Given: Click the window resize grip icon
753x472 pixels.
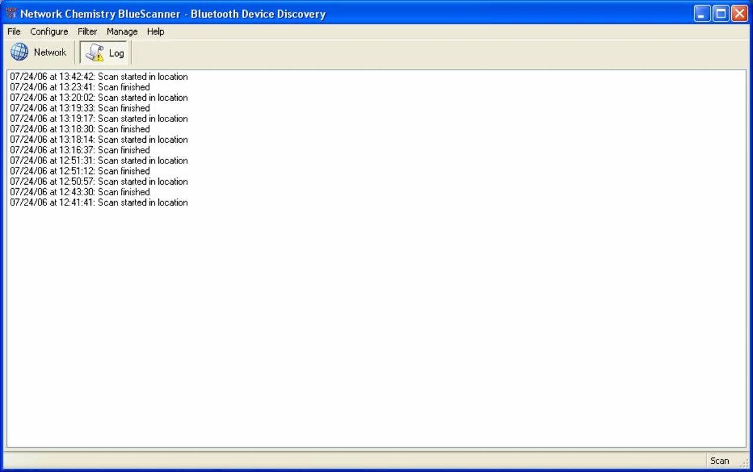Looking at the screenshot, I should pos(744,464).
